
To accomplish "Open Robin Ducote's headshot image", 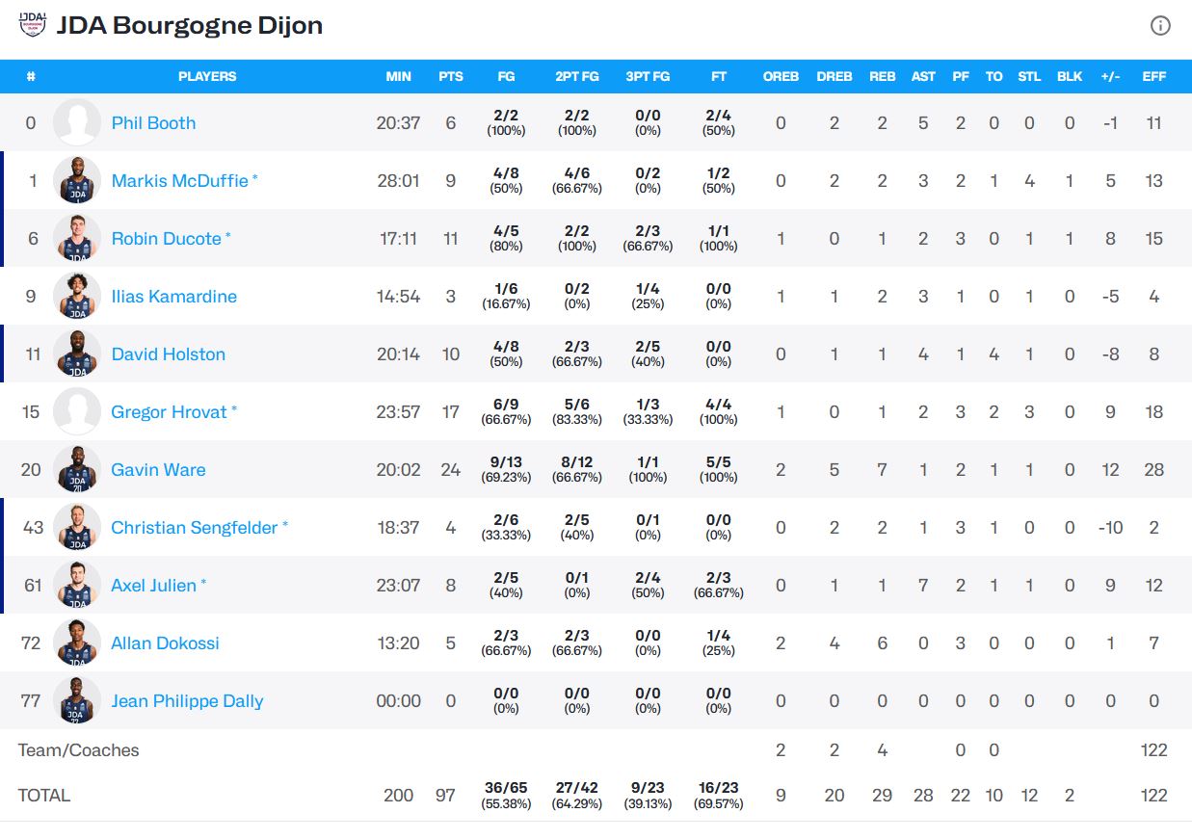I will (x=77, y=239).
